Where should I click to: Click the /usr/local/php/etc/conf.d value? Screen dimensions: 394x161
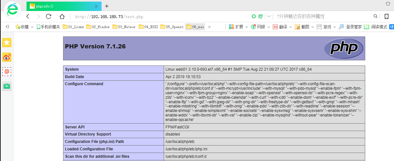coord(186,156)
